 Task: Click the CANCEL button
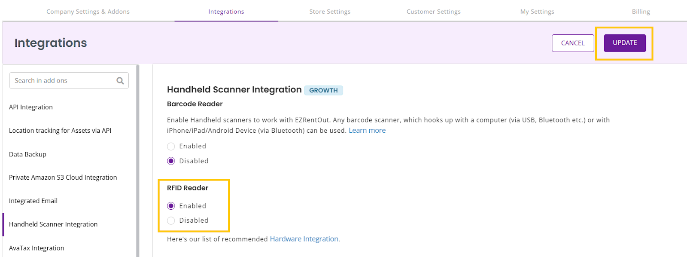tap(573, 43)
